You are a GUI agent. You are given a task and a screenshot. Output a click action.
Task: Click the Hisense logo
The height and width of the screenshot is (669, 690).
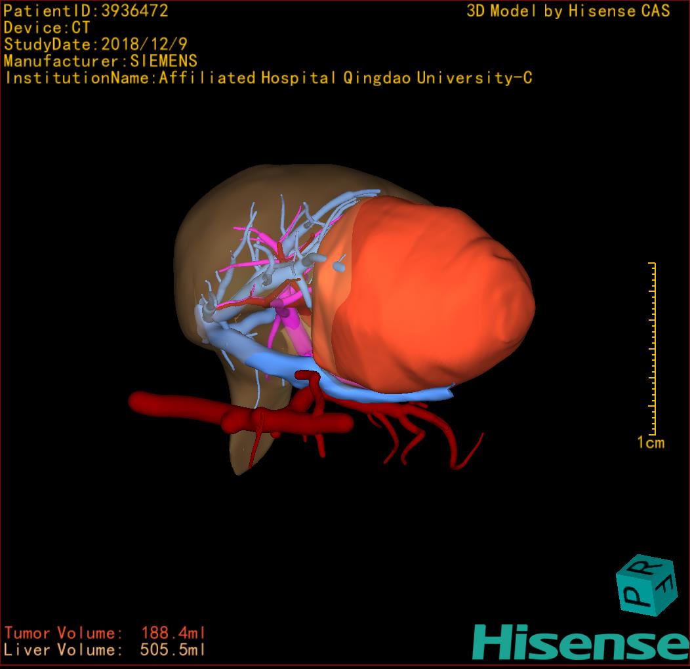[x=581, y=642]
